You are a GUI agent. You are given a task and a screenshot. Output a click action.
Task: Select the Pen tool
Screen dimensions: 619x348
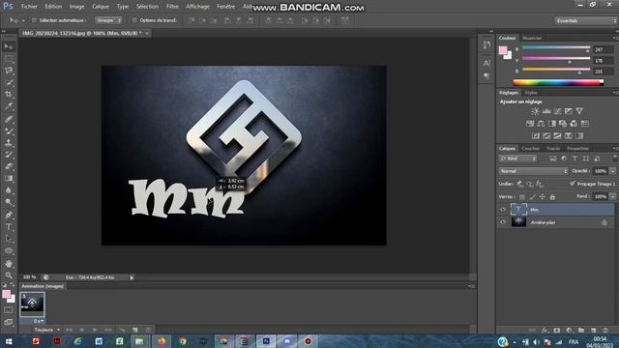point(9,215)
